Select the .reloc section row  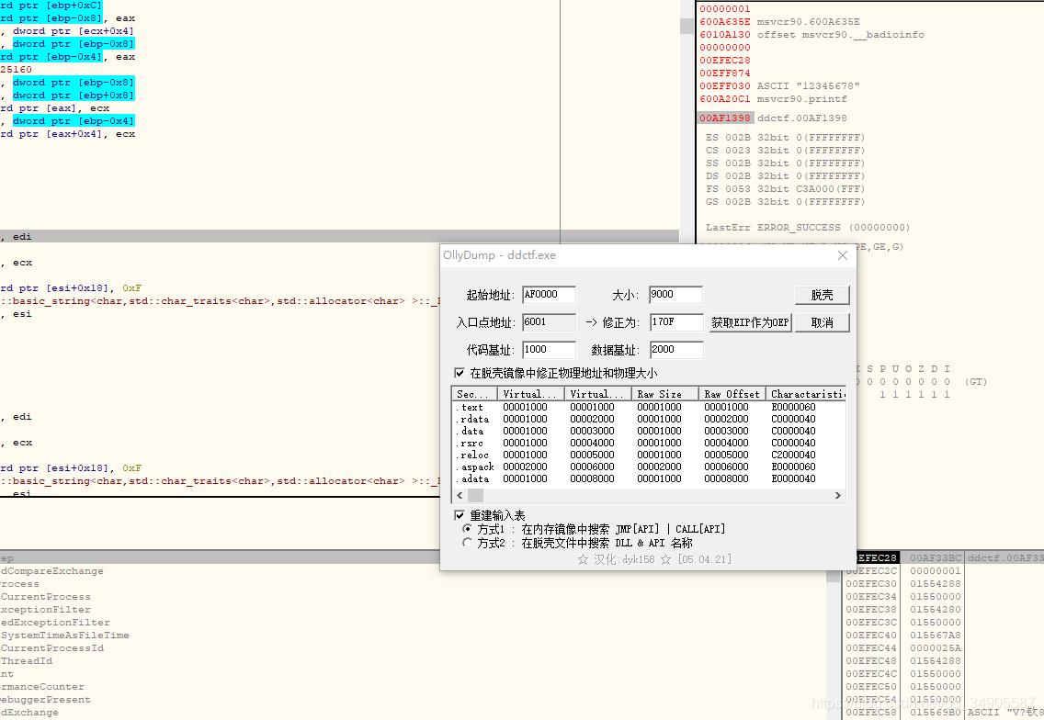point(649,456)
